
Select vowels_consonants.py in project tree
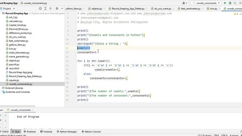(x=20, y=84)
